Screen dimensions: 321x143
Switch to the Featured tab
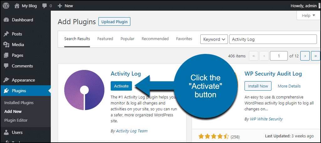point(105,39)
